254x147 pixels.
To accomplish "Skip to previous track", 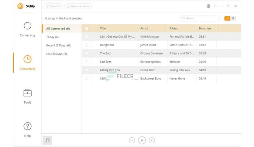I will (132, 140).
